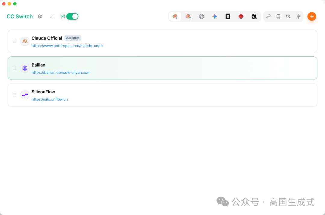Viewport: 325px width, 215px height.
Task: Minimize the window with yellow button
Action: click(9, 4)
